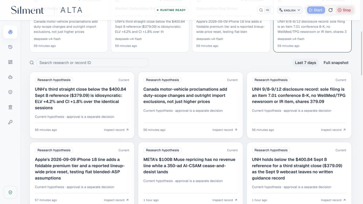Open the UNH third straight close idiosyncratic title

pos(80,99)
